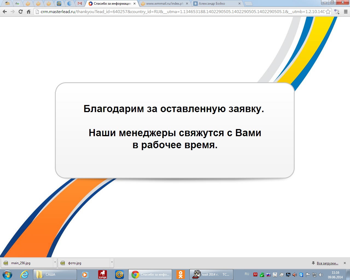Switch to Chrome taskbar window
The image size is (350, 280).
tap(150, 275)
